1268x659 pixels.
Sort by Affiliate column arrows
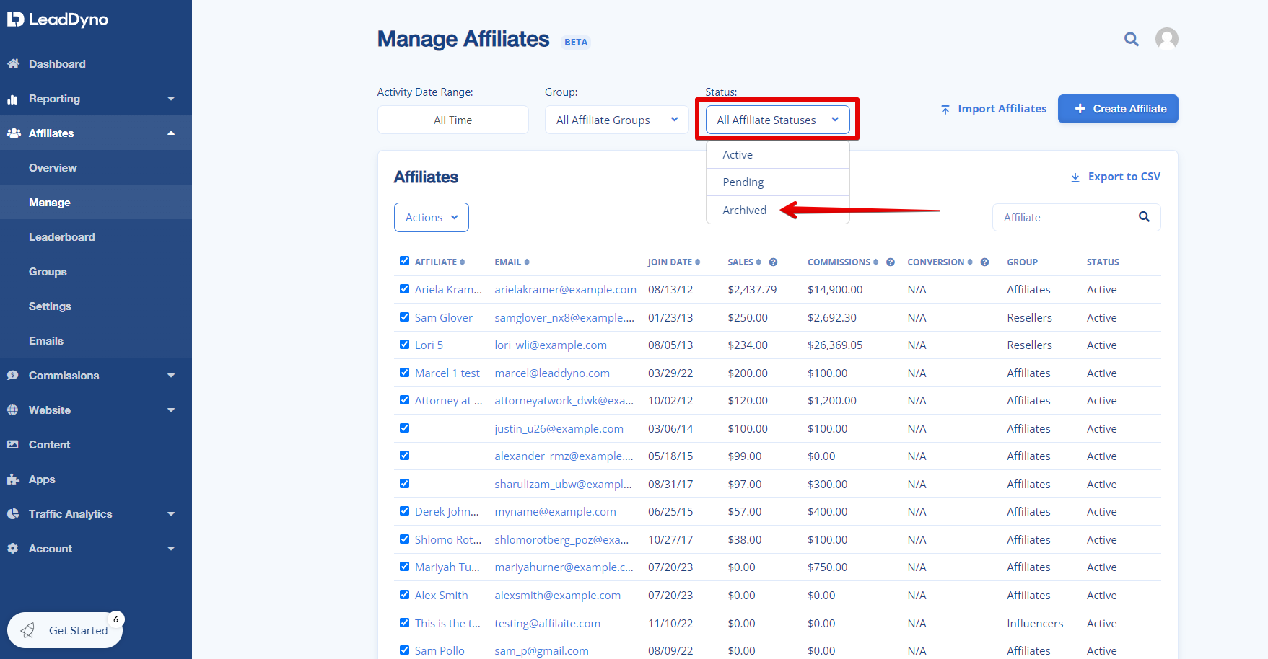[462, 262]
